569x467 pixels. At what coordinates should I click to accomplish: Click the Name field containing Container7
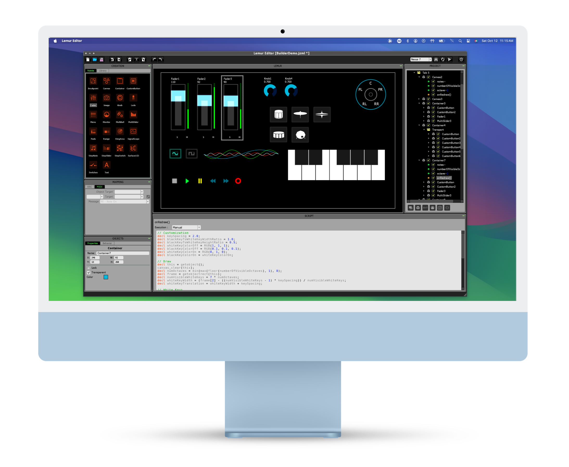[122, 253]
